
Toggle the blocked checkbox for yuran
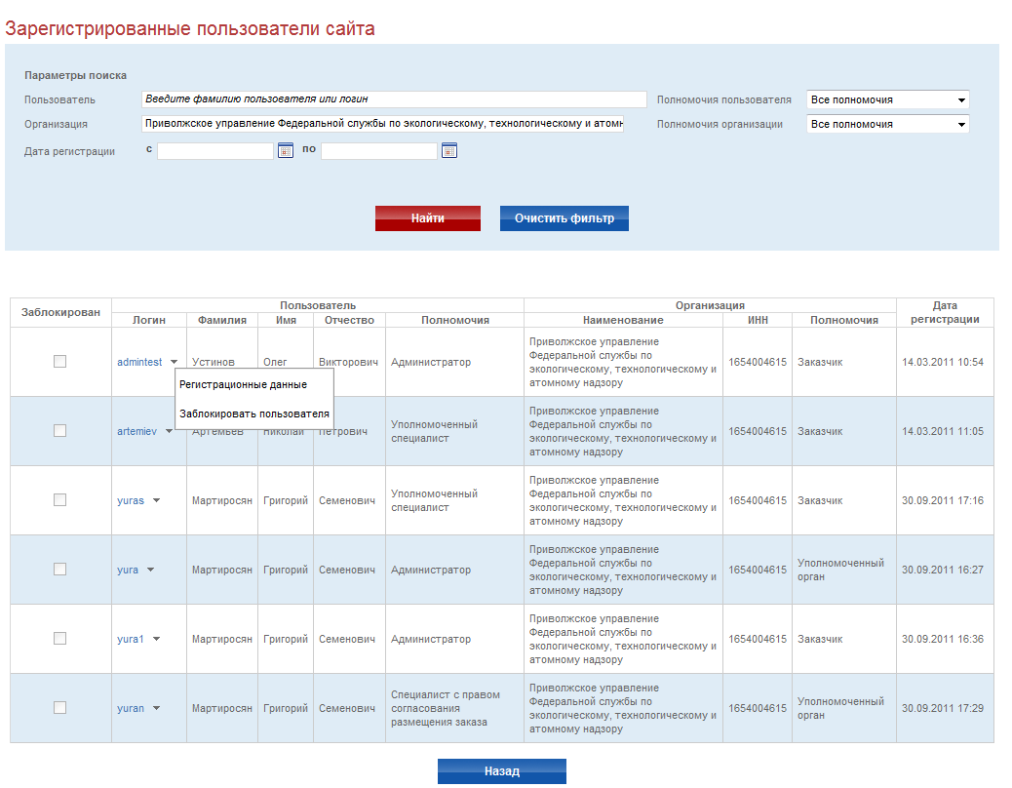60,707
